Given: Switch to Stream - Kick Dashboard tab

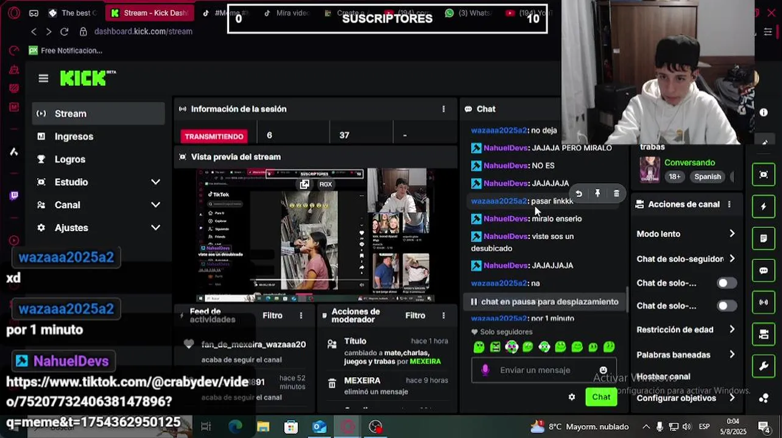Looking at the screenshot, I should click(149, 13).
